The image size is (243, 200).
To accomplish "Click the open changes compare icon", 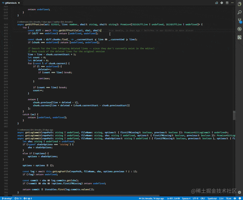I will [x=217, y=3].
